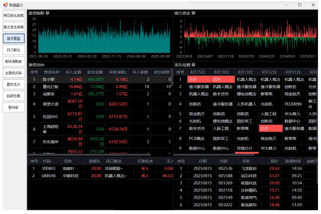This screenshot has height=214, width=321.
Task: Select the 凯美特气 row
Action: click(x=246, y=198)
